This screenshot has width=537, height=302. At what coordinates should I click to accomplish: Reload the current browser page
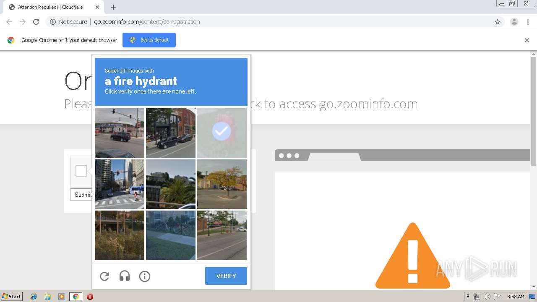pyautogui.click(x=36, y=22)
